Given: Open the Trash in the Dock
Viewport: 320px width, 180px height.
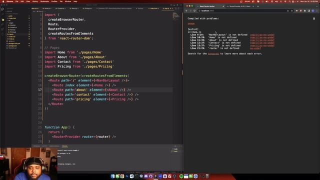Looking at the screenshot, I should 207,176.
